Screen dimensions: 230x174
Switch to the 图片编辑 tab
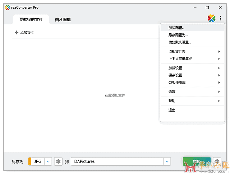click(63, 19)
